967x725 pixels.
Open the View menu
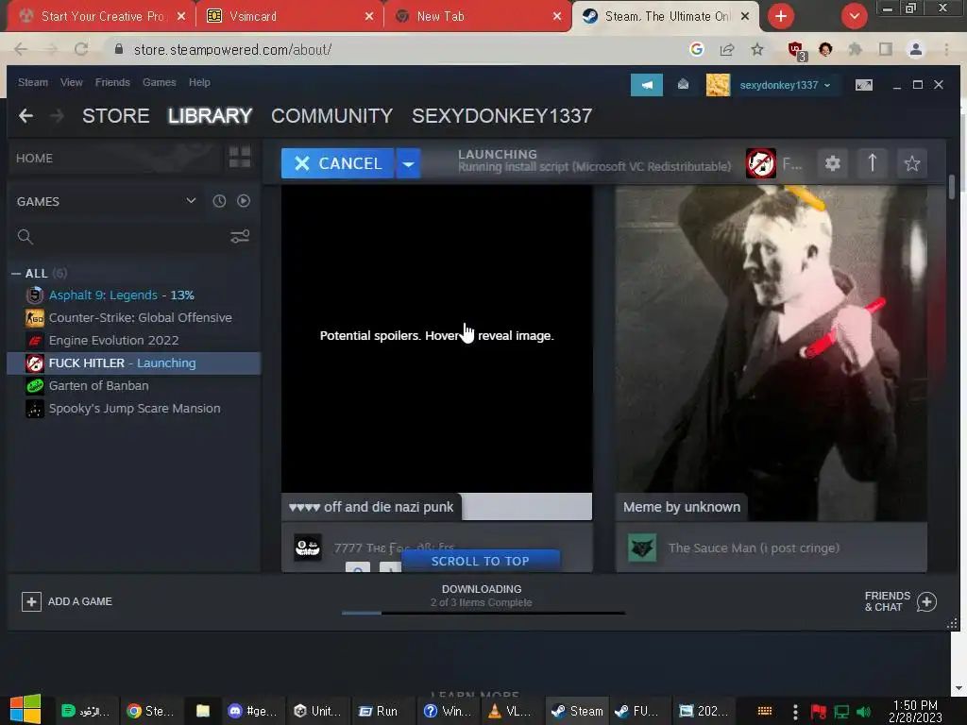(72, 82)
